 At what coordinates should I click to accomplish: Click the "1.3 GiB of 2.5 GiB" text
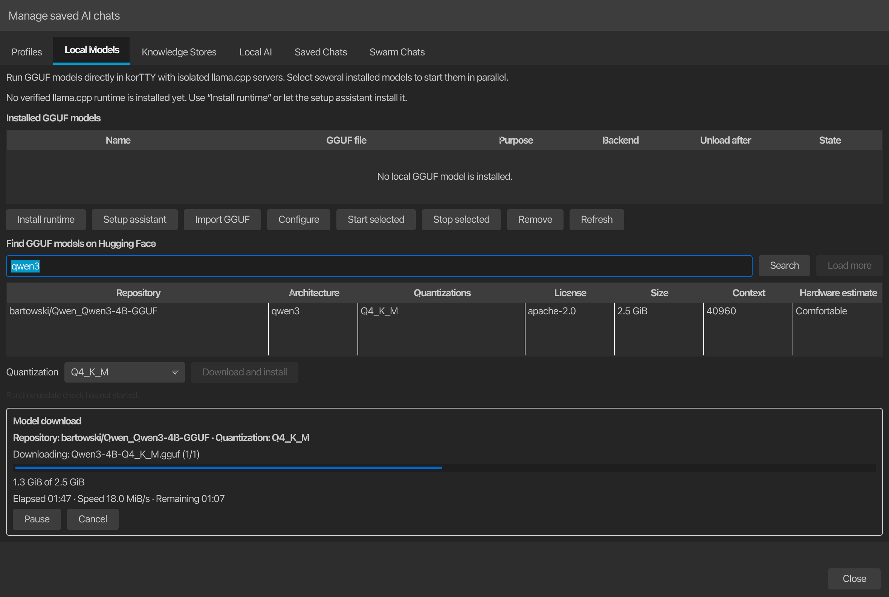49,482
